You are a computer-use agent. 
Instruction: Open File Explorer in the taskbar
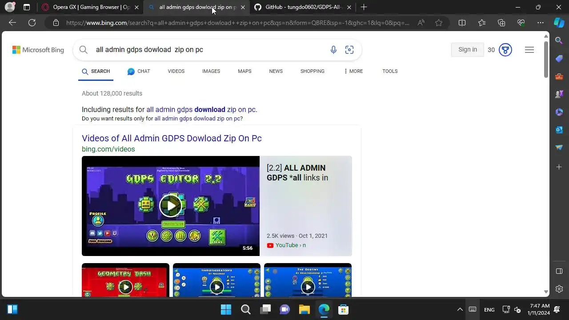(x=304, y=309)
